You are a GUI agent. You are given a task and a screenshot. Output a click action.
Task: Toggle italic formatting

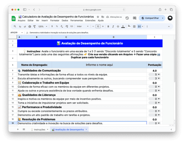click(113, 26)
